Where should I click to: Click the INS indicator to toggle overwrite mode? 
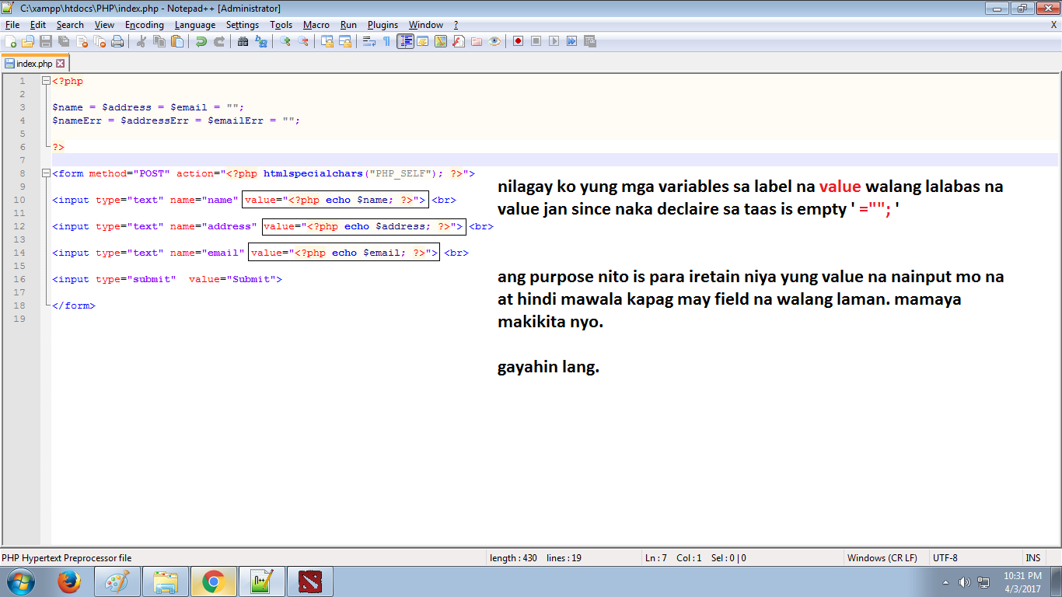point(1033,557)
